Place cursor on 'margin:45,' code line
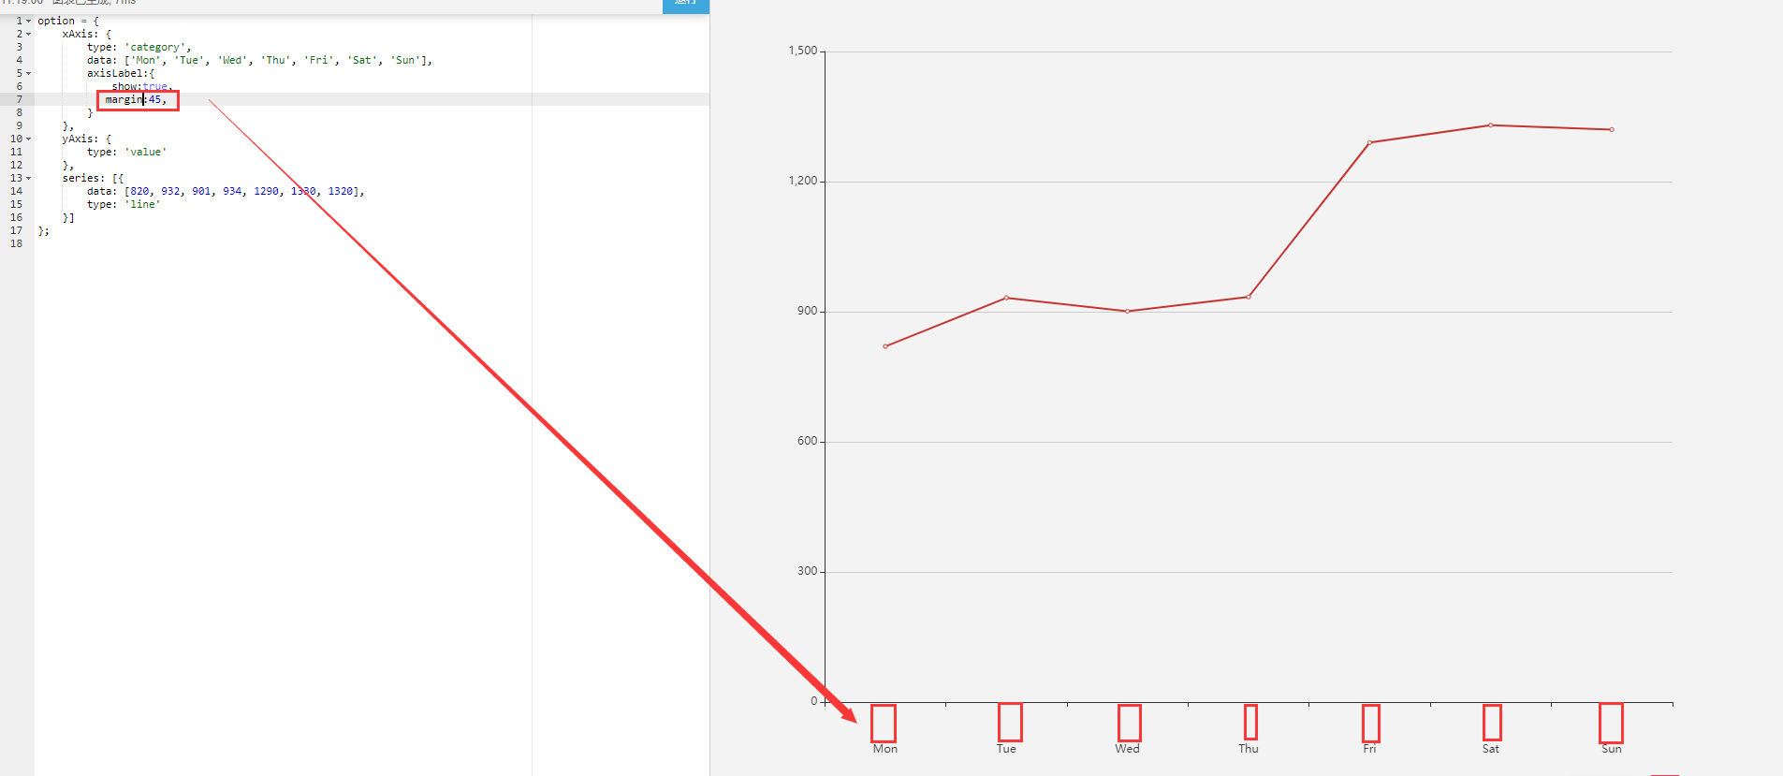Screen dimensions: 1783x776 pos(136,99)
